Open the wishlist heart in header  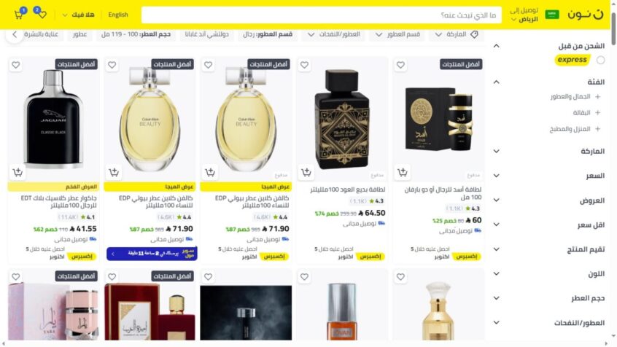point(42,15)
